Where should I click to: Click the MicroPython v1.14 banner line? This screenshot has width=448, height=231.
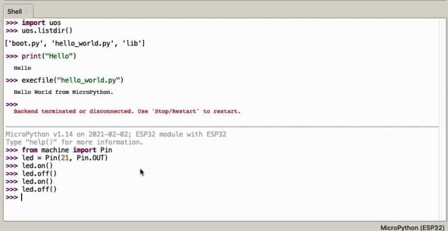pyautogui.click(x=116, y=134)
